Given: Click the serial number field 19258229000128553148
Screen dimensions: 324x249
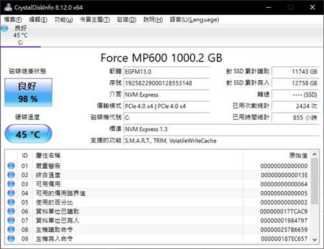Looking at the screenshot, I should [167, 83].
